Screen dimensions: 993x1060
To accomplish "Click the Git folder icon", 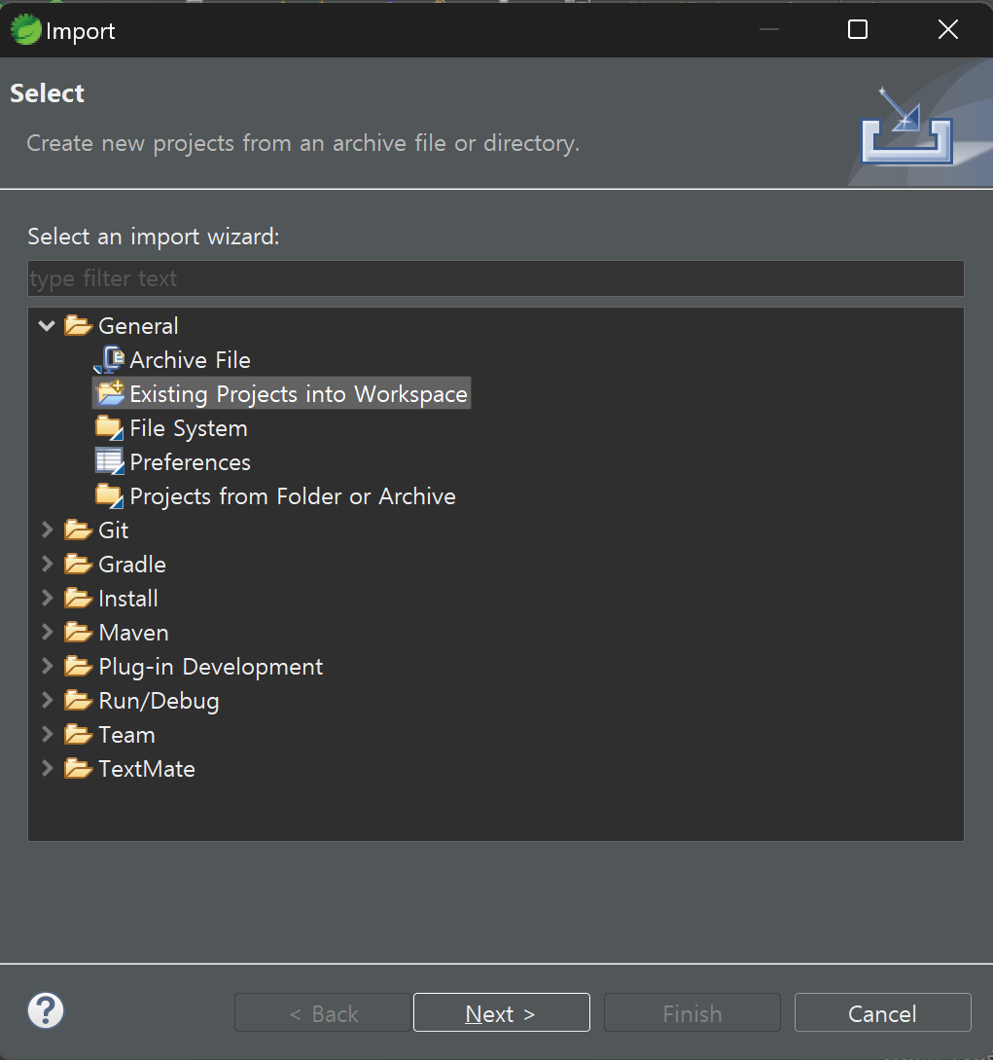I will coord(79,530).
